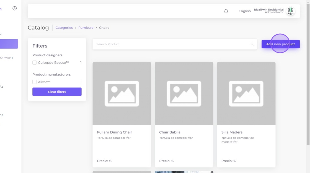Open the Fullam Dining Chair image placeholder
This screenshot has height=173, width=310.
click(122, 93)
